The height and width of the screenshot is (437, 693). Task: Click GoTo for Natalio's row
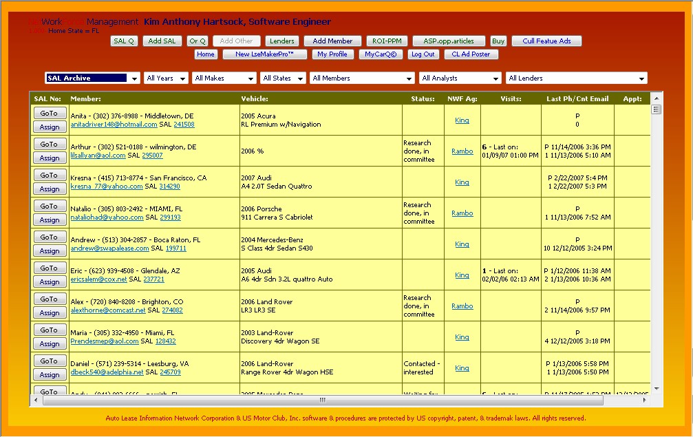point(50,206)
